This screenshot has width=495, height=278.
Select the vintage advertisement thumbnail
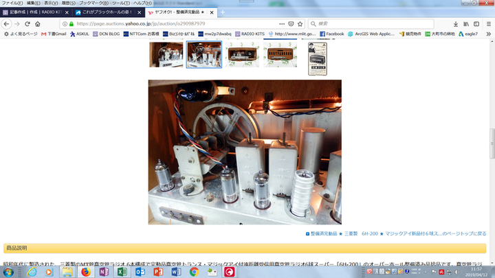point(318,58)
